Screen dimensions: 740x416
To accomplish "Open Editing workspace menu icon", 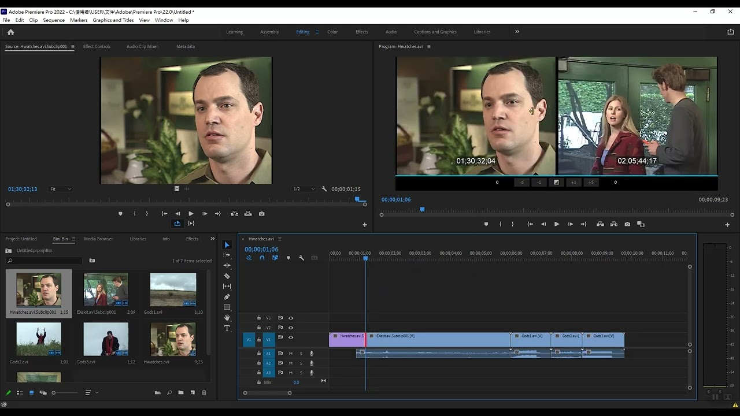I will 317,32.
